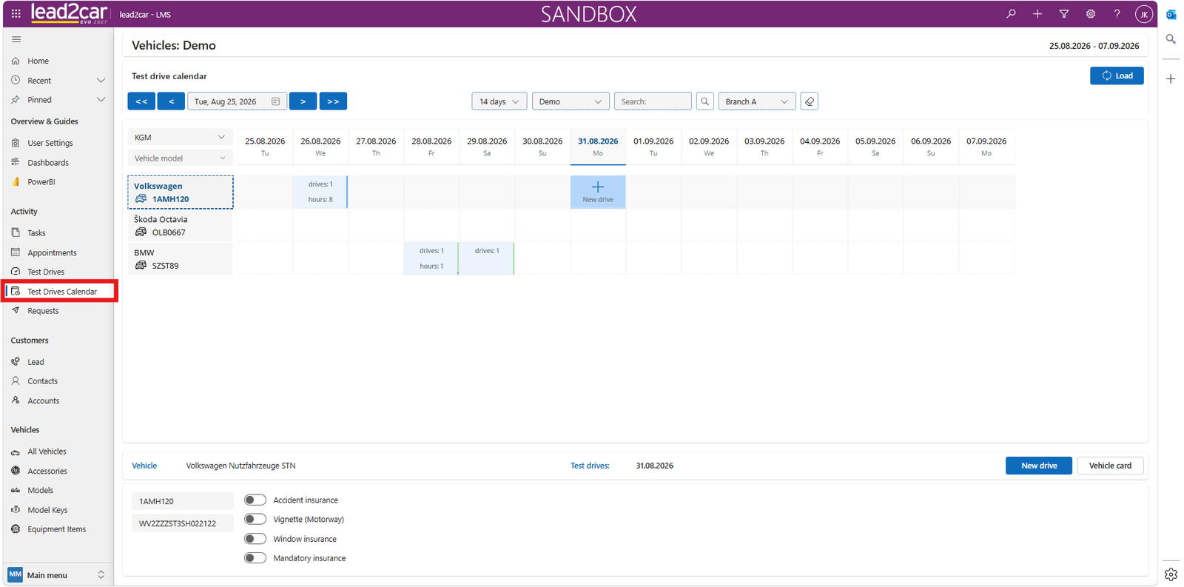This screenshot has height=587, width=1184.
Task: Select BMW drives cell on 28.08.2026
Action: click(x=431, y=258)
